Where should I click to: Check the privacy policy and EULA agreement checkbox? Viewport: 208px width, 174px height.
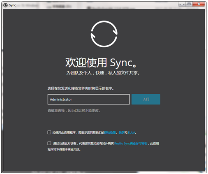(x=49, y=132)
